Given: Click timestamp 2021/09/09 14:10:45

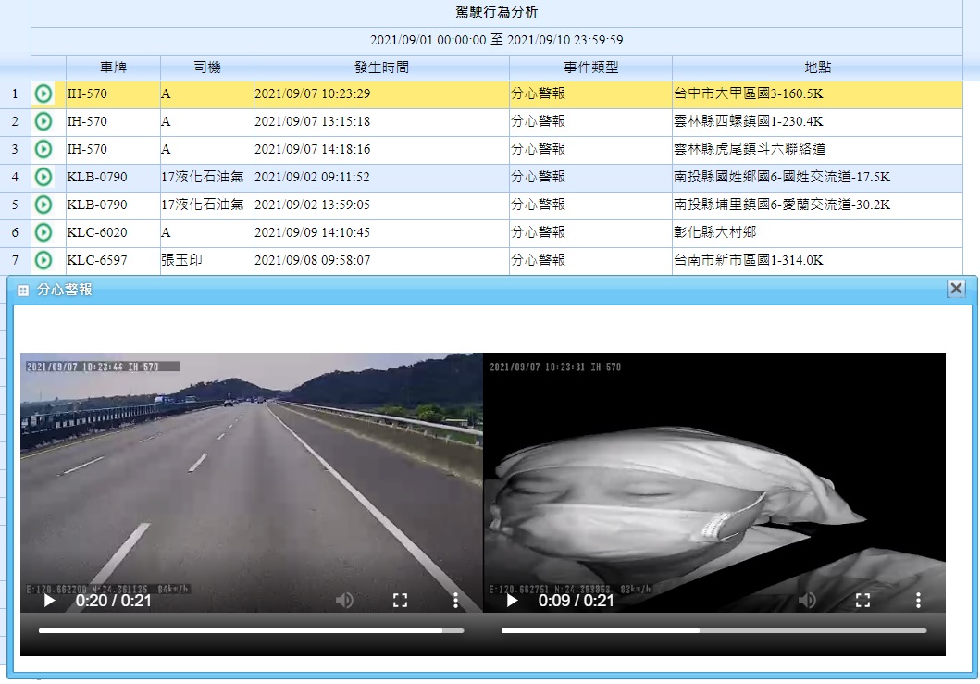Looking at the screenshot, I should [312, 232].
